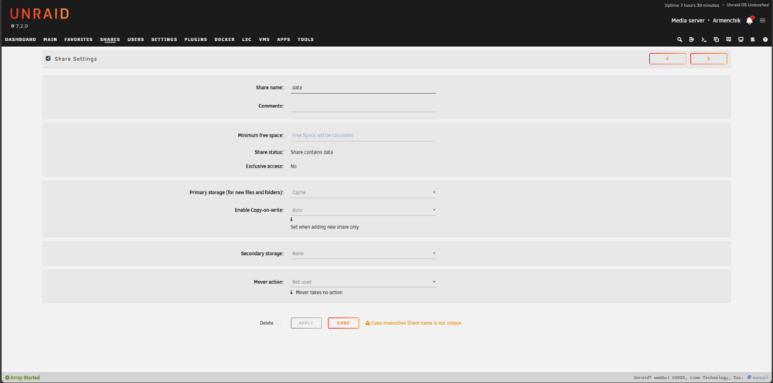Image resolution: width=773 pixels, height=383 pixels.
Task: Click the Done button
Action: click(x=343, y=324)
